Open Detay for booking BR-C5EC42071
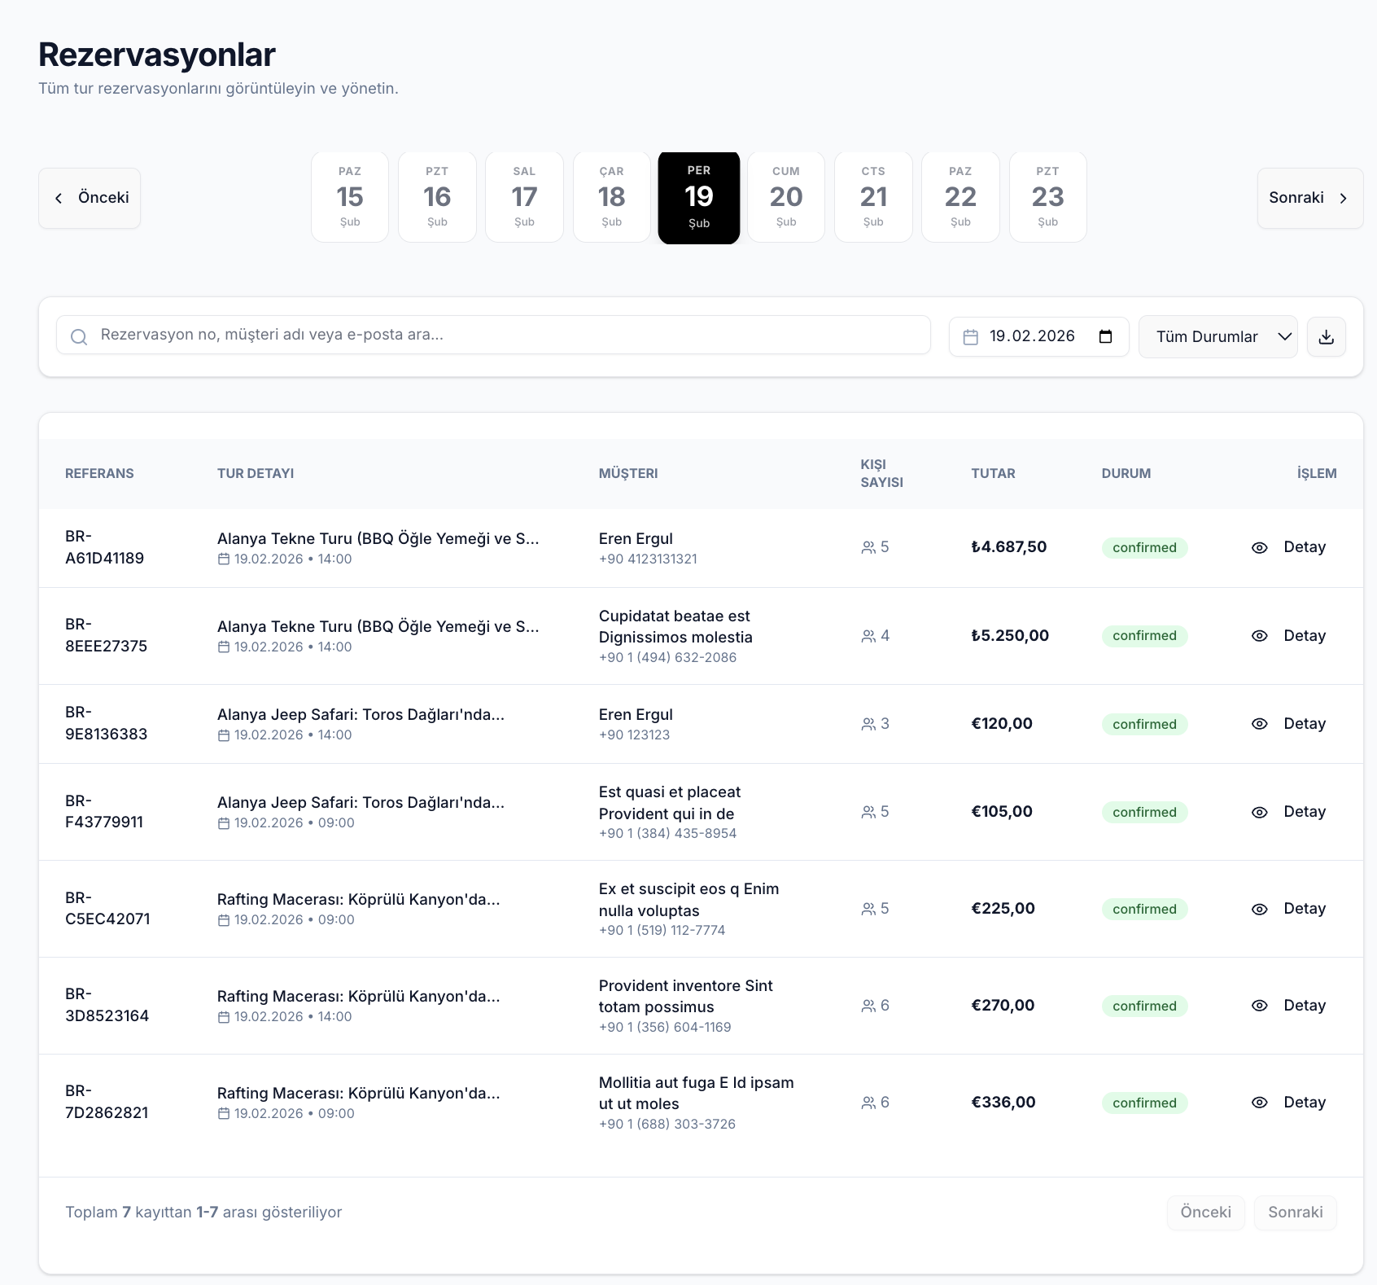The image size is (1377, 1285). [1304, 909]
